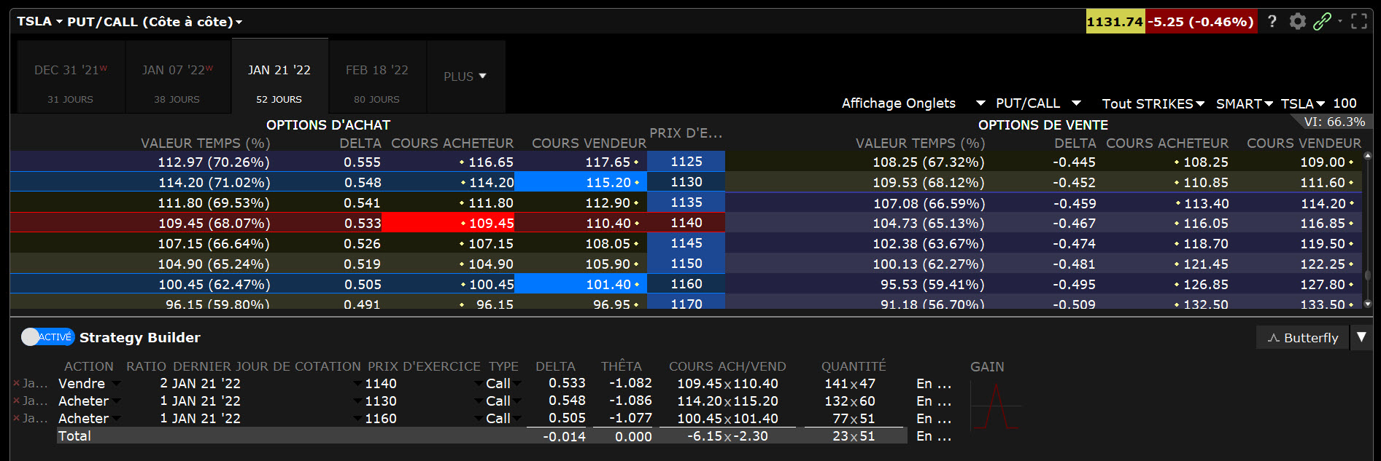
Task: Select the JAN 07 '22 expiry tab
Action: pos(177,77)
